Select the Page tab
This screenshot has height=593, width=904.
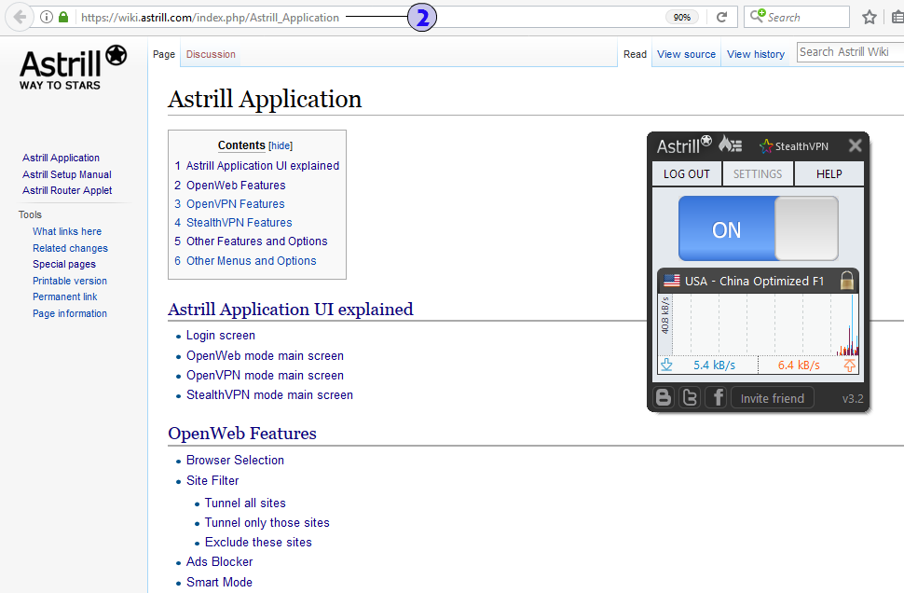[164, 54]
